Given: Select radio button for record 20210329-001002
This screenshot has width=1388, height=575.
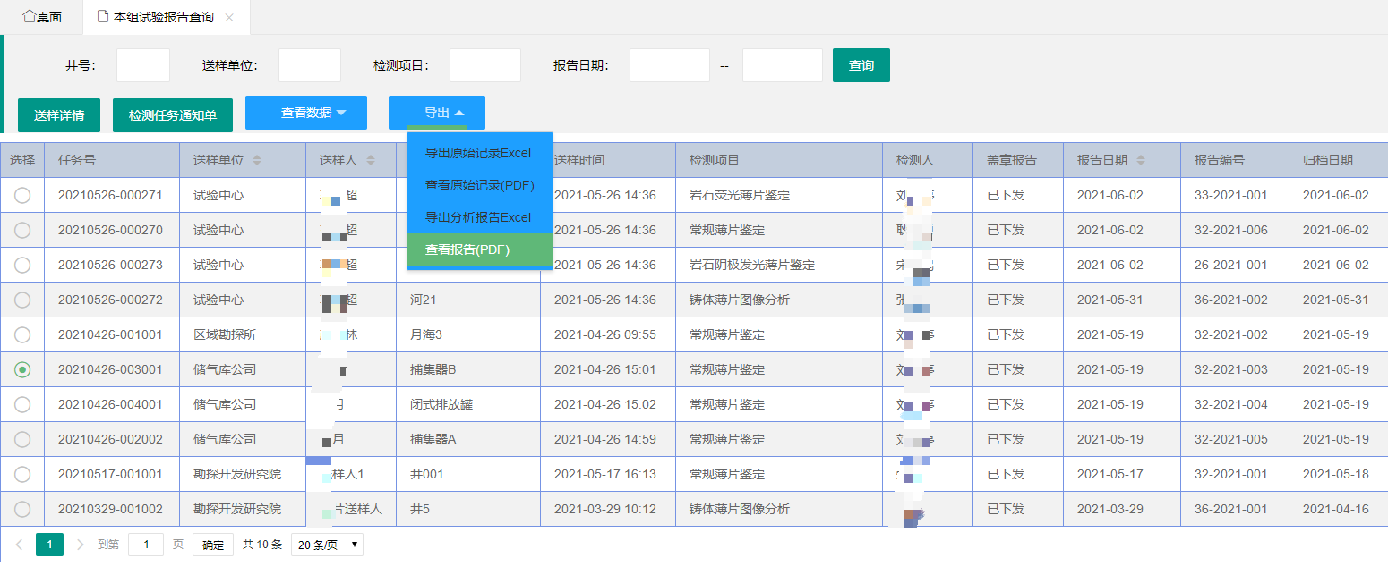Looking at the screenshot, I should click(x=23, y=508).
